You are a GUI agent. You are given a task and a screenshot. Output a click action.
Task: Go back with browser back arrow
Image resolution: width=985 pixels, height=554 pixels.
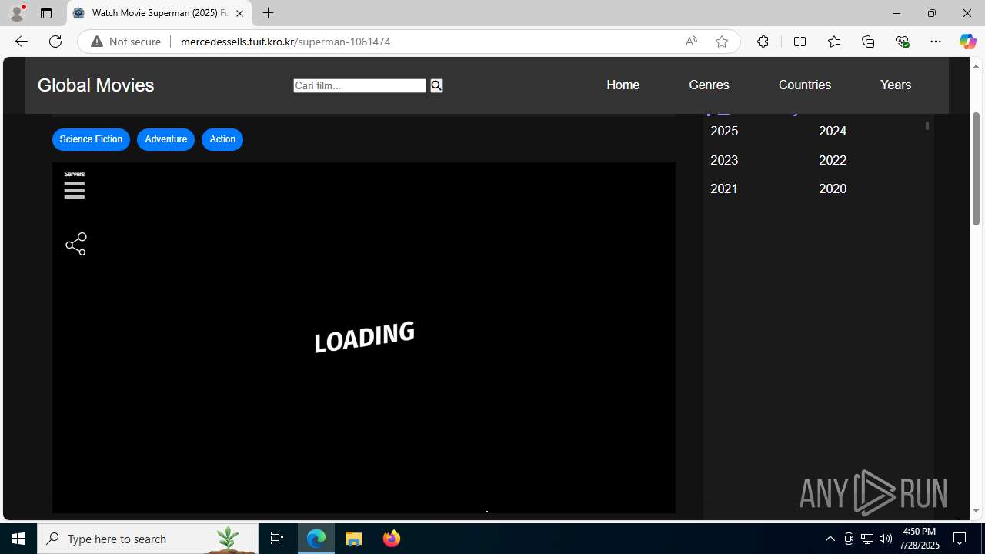pos(21,42)
